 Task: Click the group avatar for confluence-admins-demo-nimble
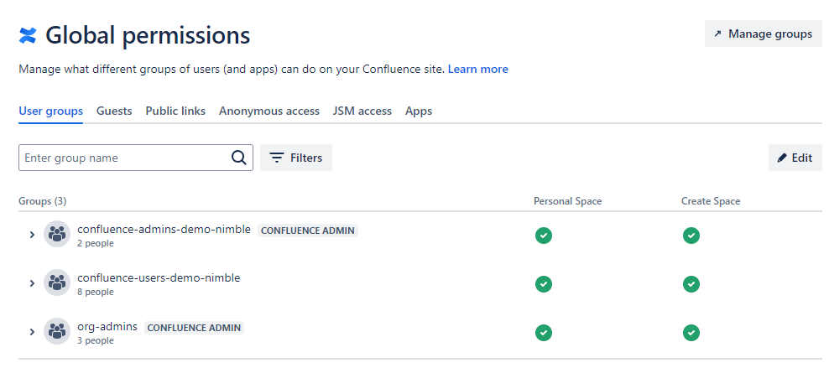(56, 234)
